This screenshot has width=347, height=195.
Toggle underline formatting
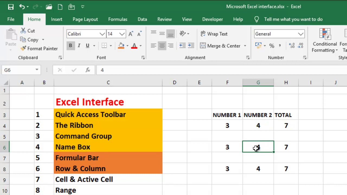click(x=88, y=46)
